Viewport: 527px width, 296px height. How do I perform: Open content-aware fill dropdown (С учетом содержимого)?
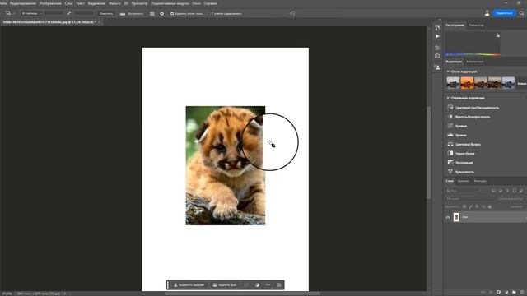pos(226,14)
